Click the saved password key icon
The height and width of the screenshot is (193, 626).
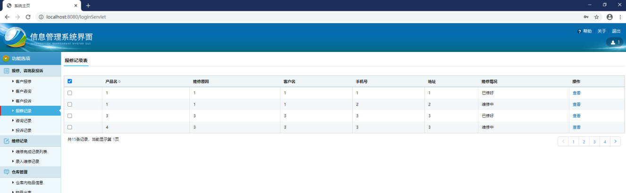point(586,17)
